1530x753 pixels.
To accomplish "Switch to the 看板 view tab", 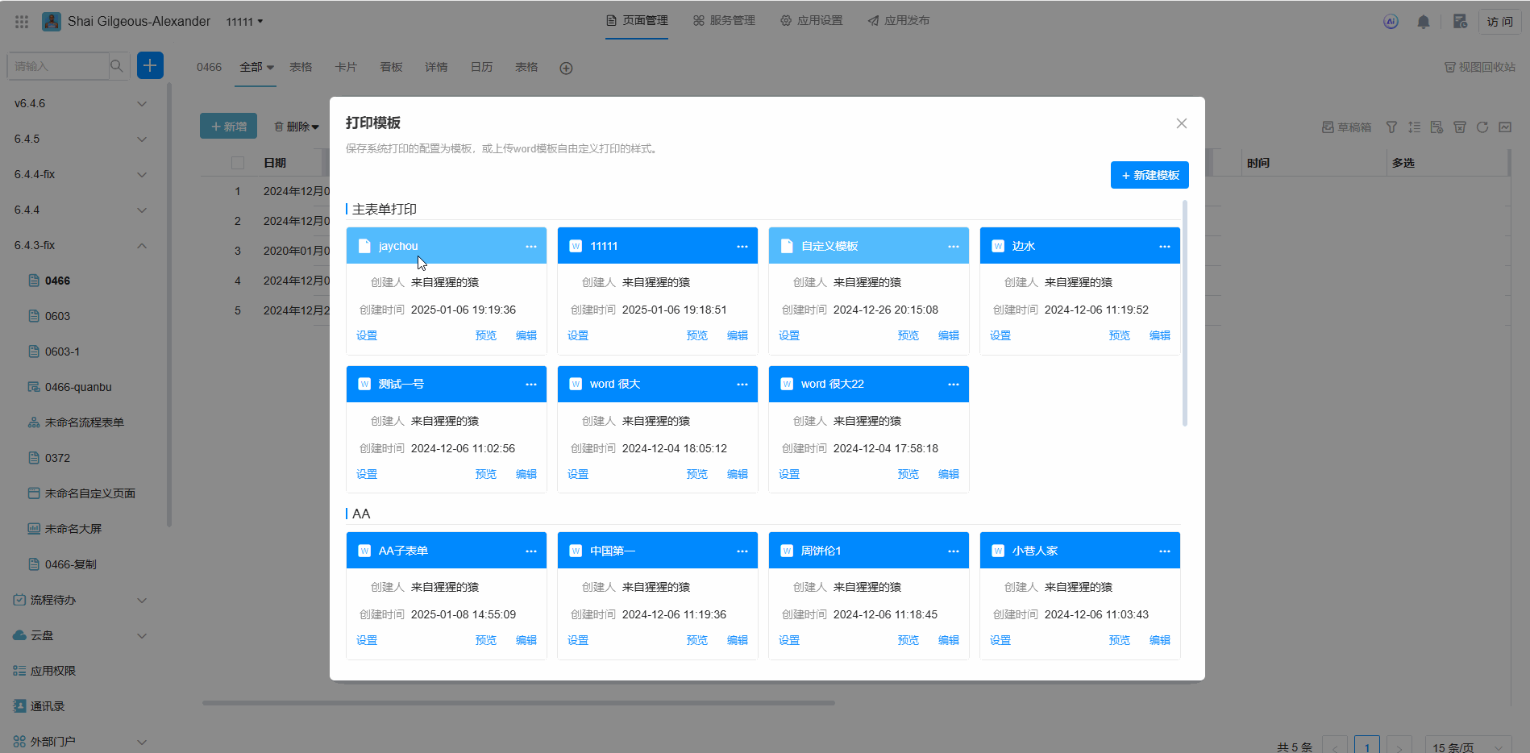I will (x=391, y=68).
